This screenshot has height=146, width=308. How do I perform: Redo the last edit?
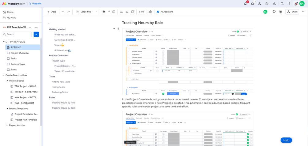[69, 12]
